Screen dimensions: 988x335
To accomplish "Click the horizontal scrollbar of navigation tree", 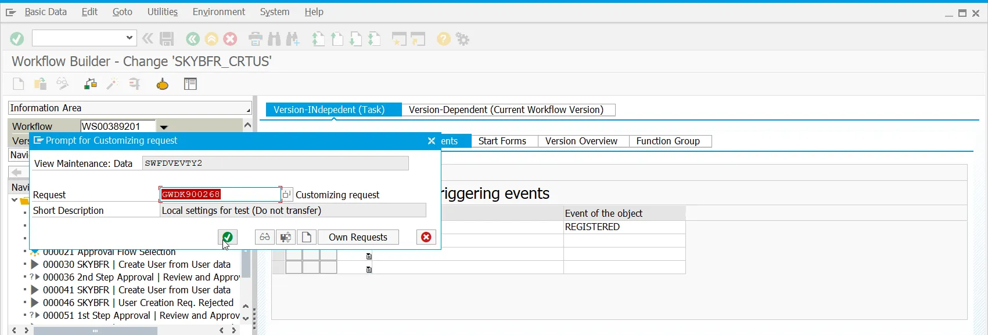I will (x=95, y=330).
